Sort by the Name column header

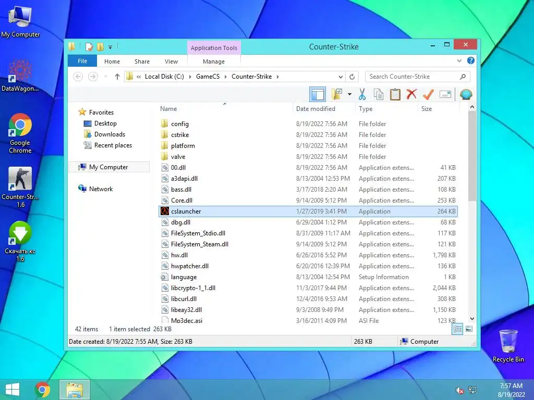point(168,108)
